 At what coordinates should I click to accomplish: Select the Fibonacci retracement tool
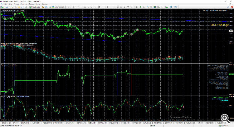(121, 7)
